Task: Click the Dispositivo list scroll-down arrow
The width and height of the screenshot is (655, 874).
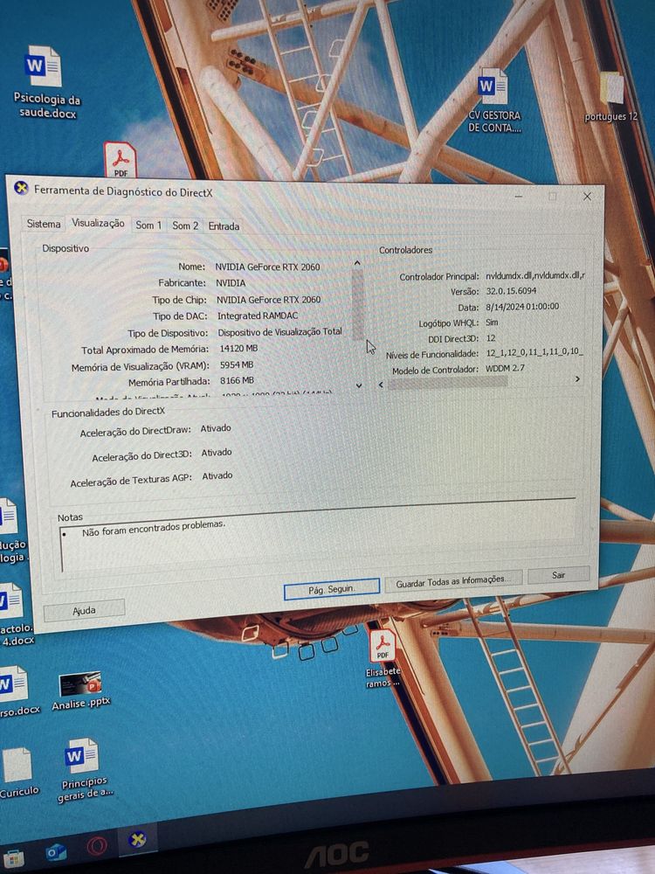Action: pyautogui.click(x=359, y=385)
